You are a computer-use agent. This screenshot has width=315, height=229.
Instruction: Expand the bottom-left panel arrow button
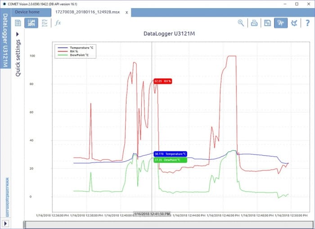[x=5, y=224]
